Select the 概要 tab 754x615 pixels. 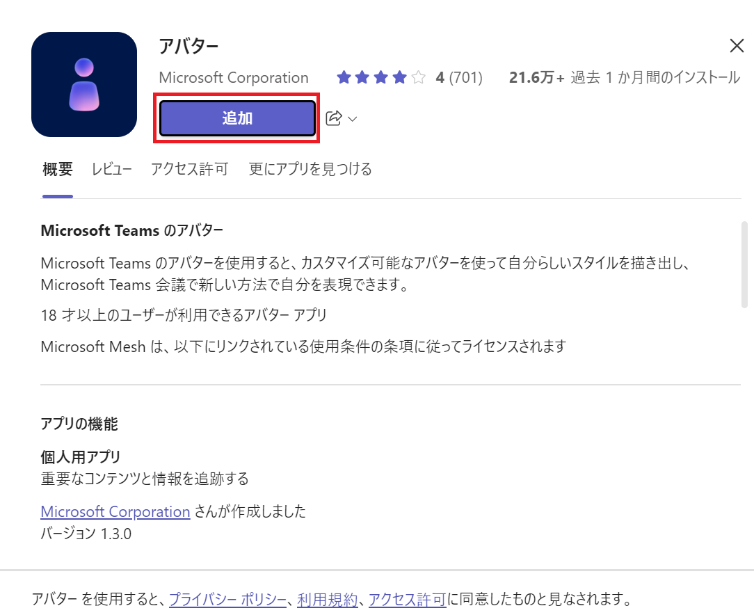[x=58, y=169]
